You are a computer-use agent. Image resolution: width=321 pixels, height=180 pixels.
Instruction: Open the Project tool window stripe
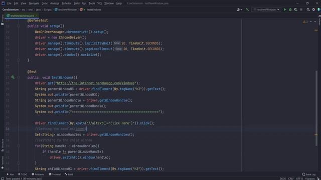(2, 19)
